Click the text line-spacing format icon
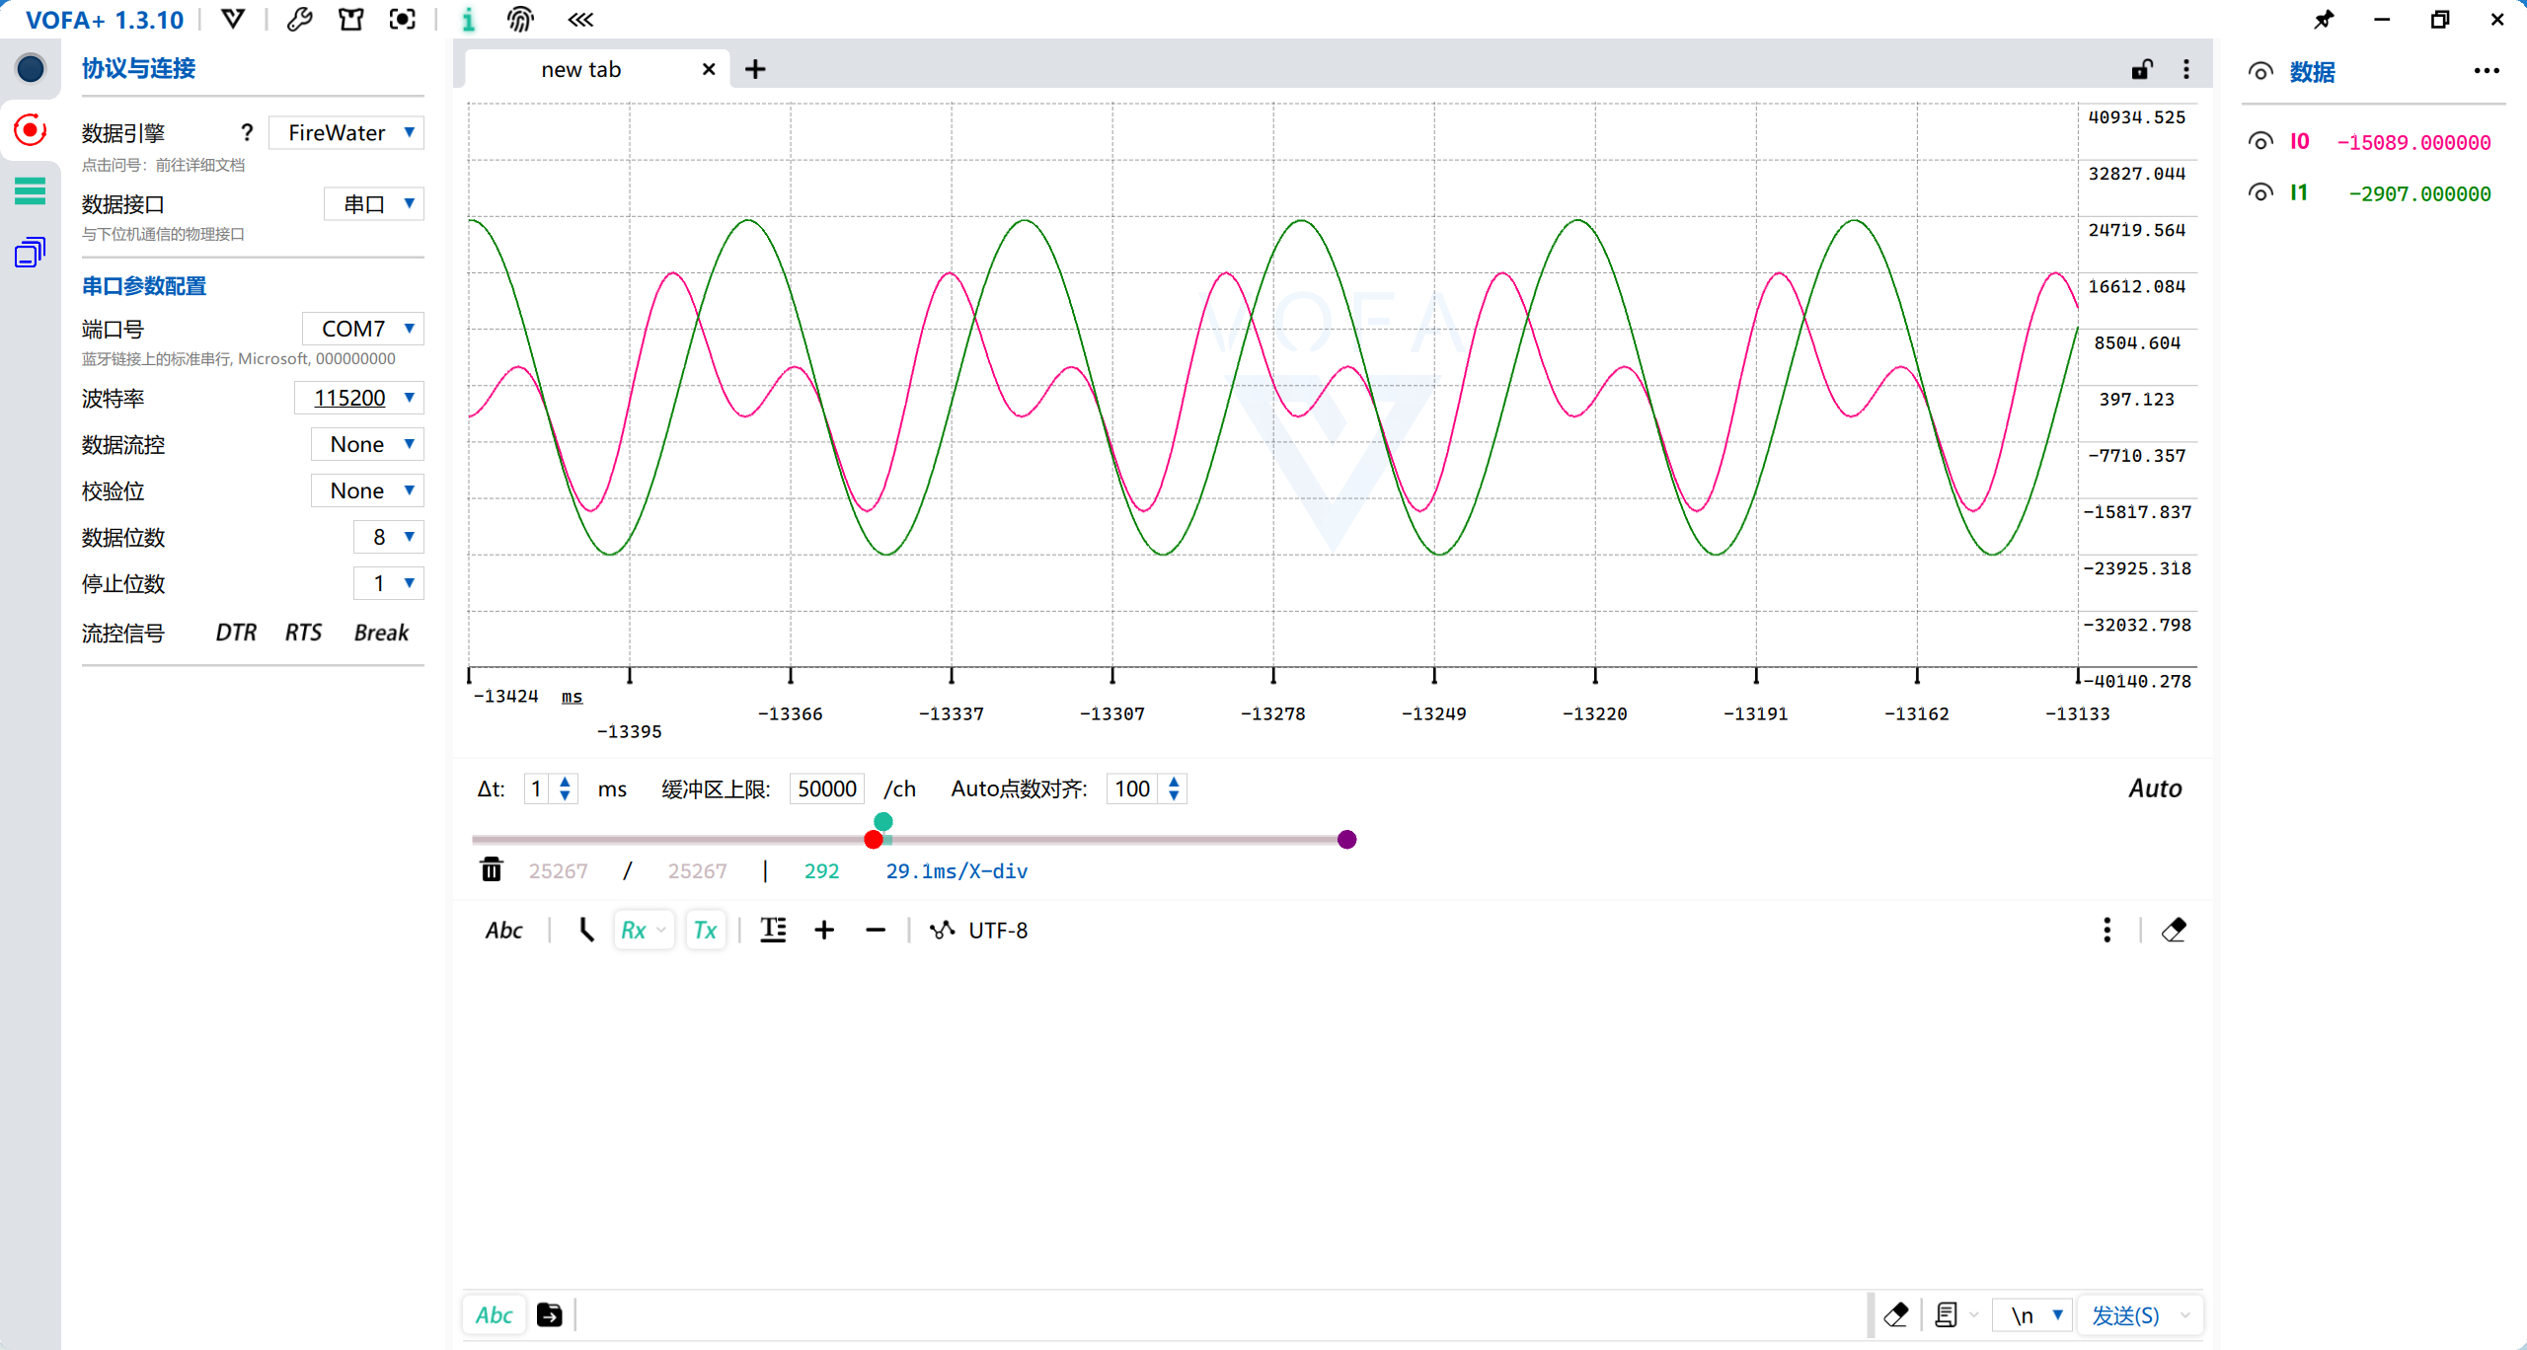2527x1350 pixels. pyautogui.click(x=773, y=930)
